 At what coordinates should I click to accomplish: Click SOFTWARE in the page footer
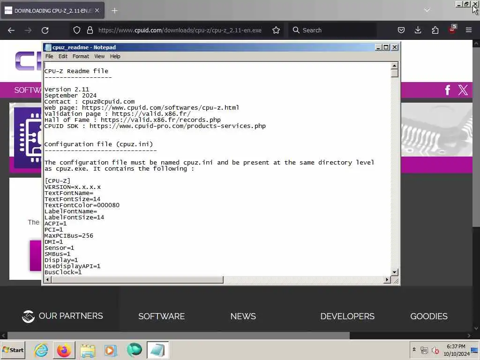point(161,316)
